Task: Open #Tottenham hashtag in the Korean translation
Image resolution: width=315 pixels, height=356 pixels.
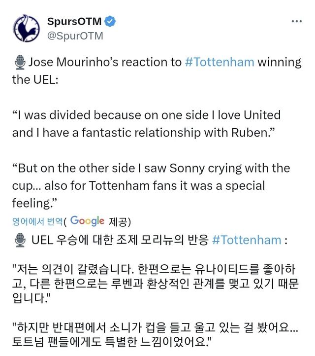Action: point(246,240)
